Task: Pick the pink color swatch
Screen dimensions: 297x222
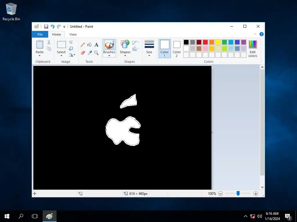Action: point(205,49)
